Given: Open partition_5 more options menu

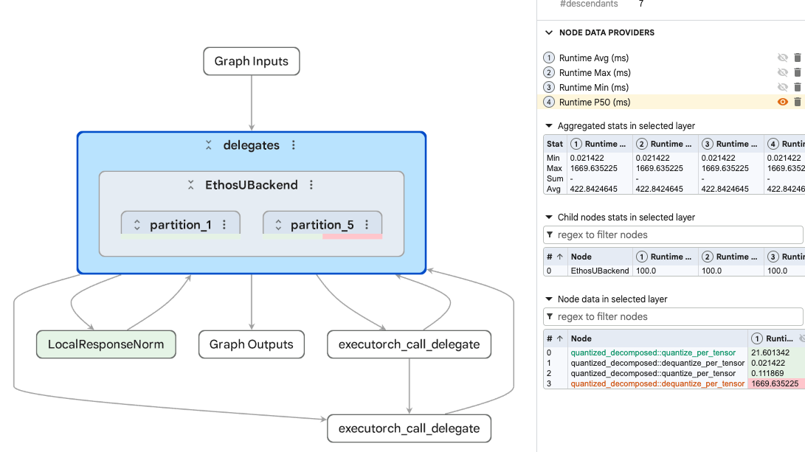Looking at the screenshot, I should point(367,225).
